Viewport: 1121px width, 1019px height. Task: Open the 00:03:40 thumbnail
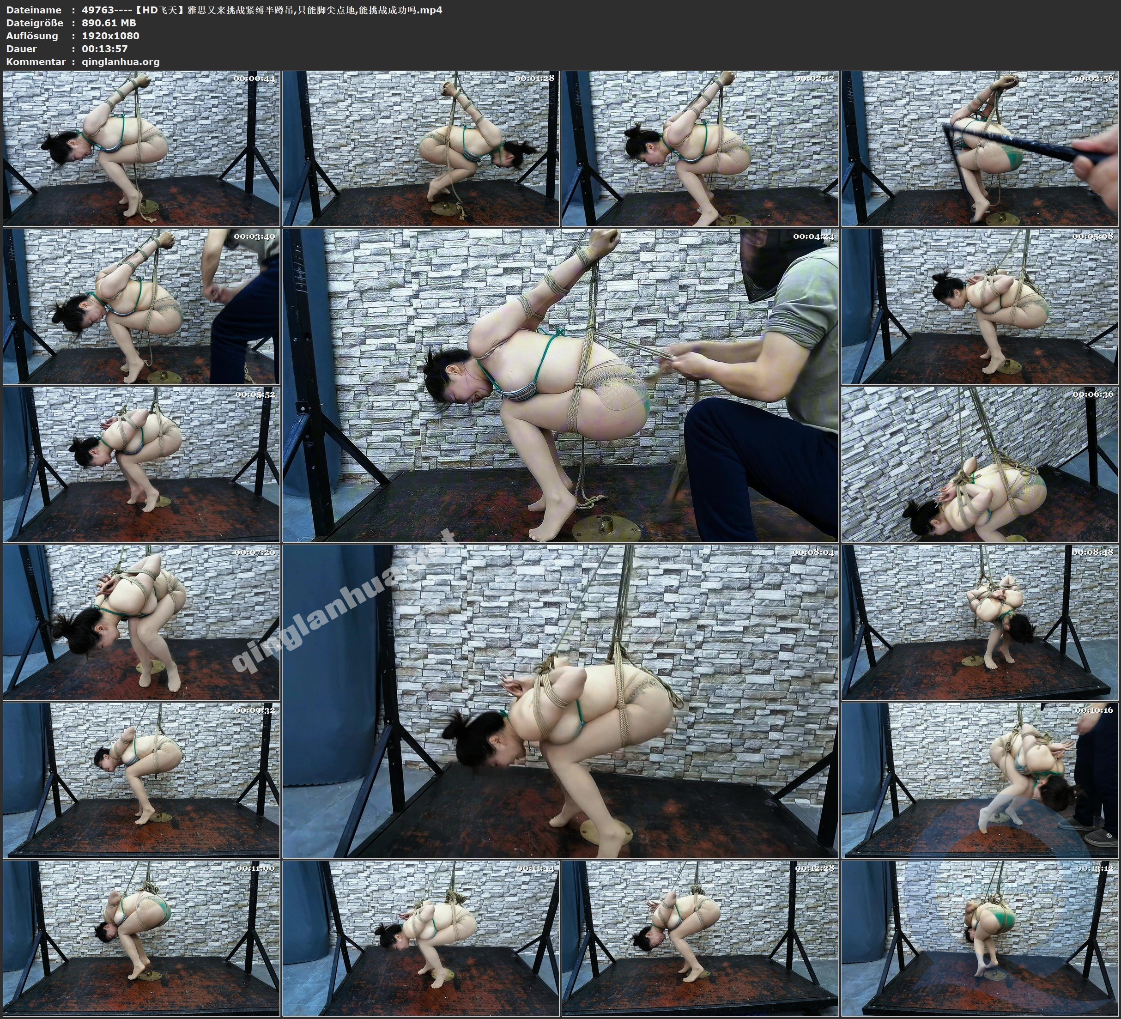[x=141, y=306]
